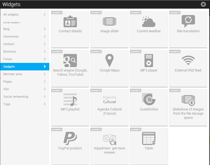Click Slideshow of images from file storage label
Screen dimensions: 210x165
click(x=188, y=113)
